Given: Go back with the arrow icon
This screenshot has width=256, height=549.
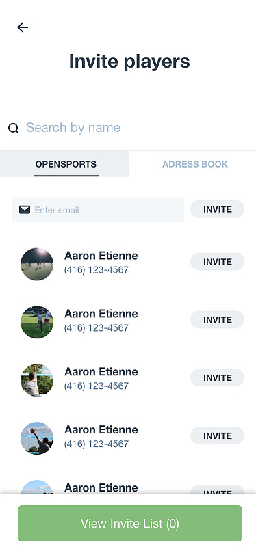Looking at the screenshot, I should 23,27.
